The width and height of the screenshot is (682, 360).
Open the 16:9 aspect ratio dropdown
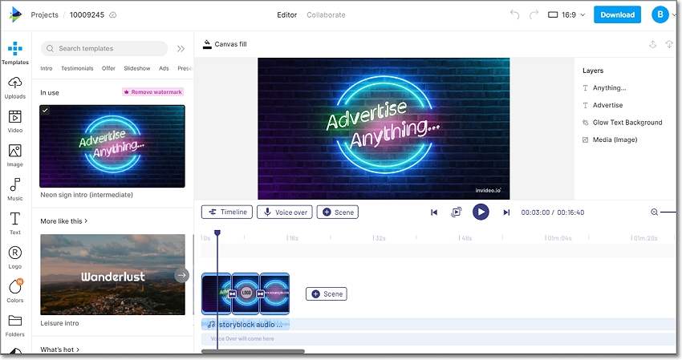566,14
